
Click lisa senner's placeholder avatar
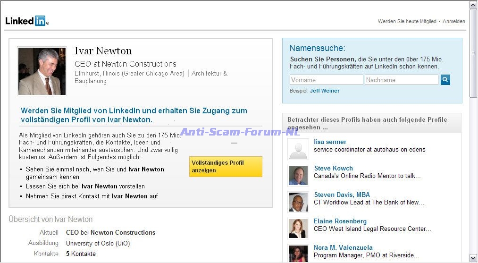point(298,149)
